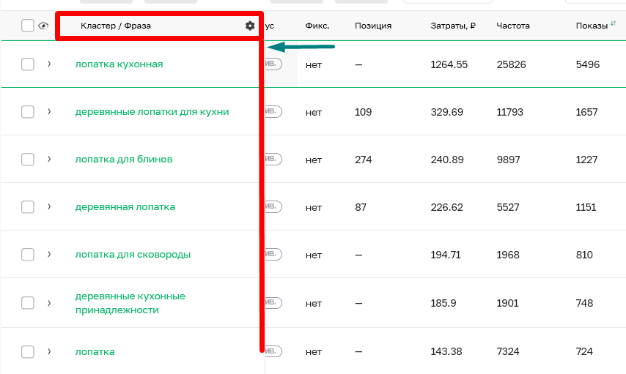This screenshot has height=374, width=626.
Task: Click the position value 109
Action: [364, 112]
